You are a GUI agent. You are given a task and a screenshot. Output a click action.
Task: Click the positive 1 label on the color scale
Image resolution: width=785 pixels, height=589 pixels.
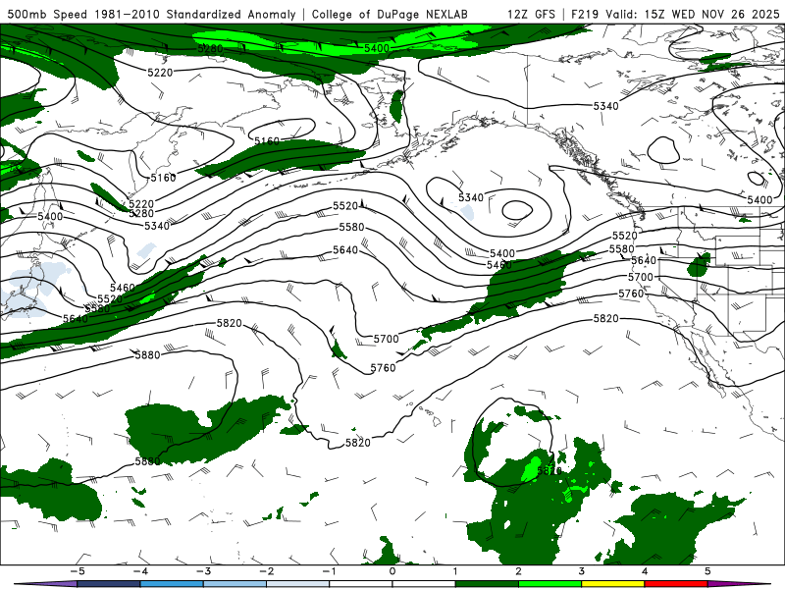point(455,571)
